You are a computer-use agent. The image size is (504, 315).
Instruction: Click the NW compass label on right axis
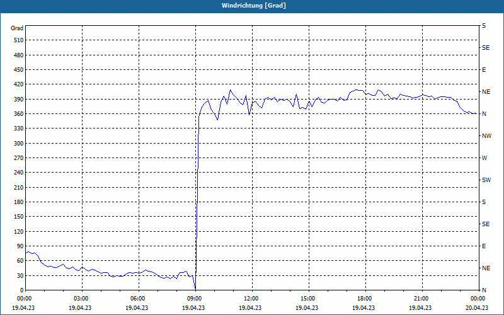pyautogui.click(x=486, y=136)
